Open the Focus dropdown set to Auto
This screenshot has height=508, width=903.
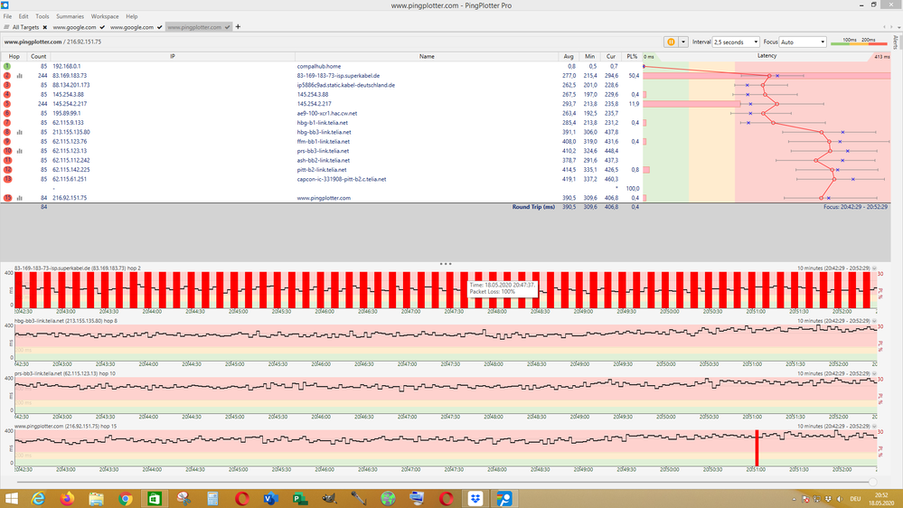coord(803,42)
